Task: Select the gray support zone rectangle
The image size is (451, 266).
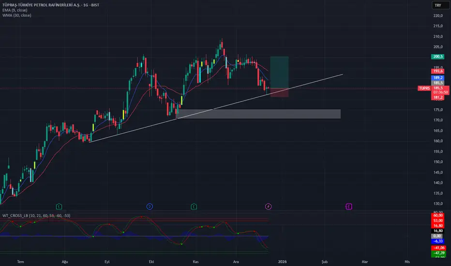Action: click(x=259, y=114)
